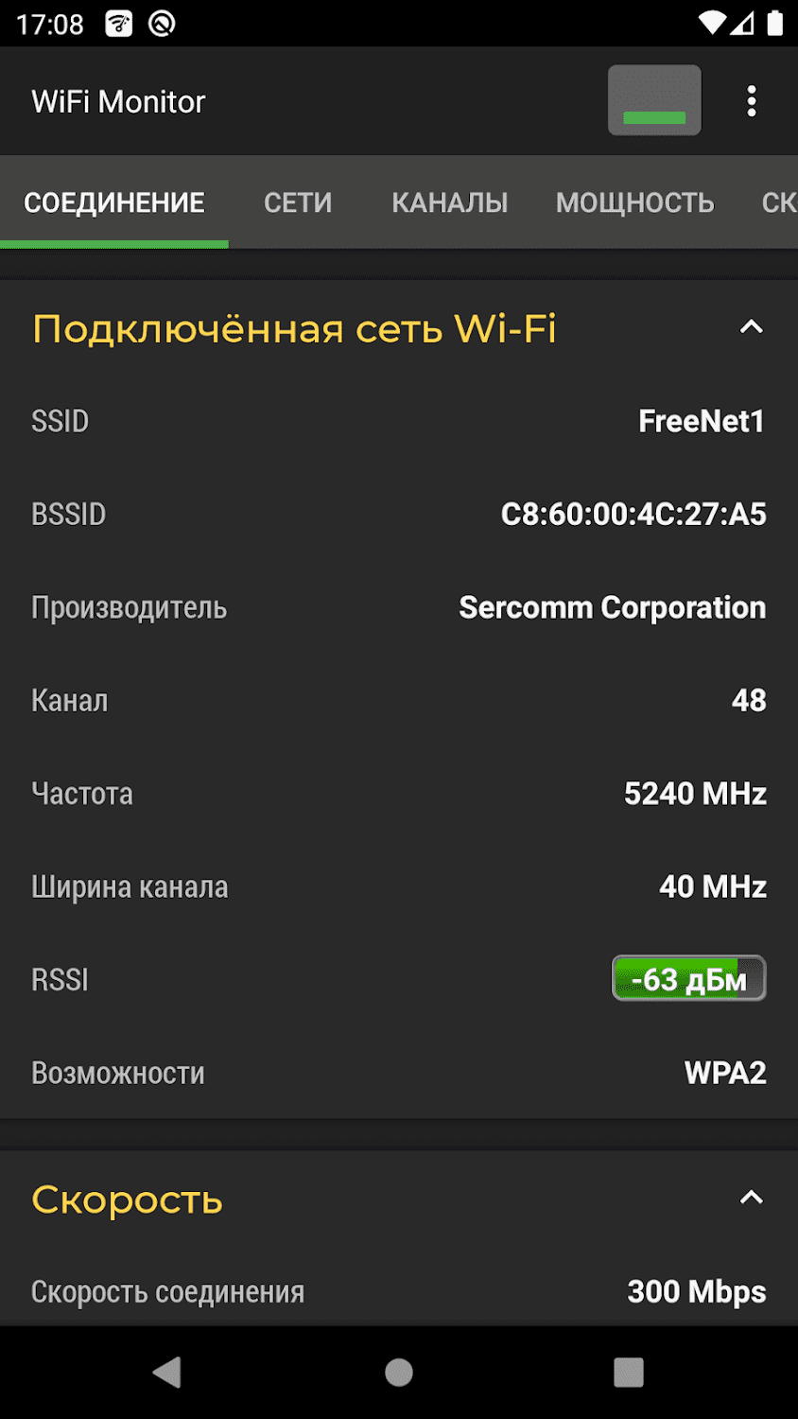Tap the do-not-disturb status bar icon

tap(162, 24)
